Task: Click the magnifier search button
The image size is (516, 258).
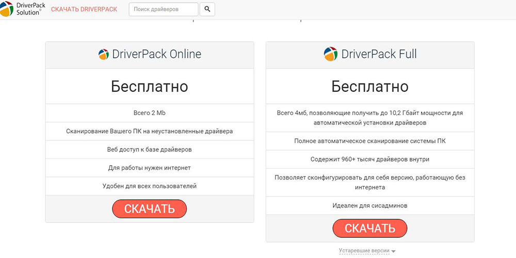Action: (x=207, y=9)
